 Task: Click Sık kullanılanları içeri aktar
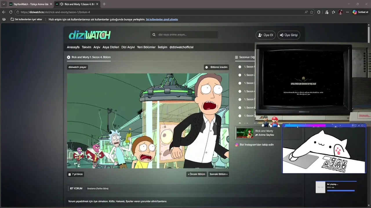pyautogui.click(x=26, y=19)
